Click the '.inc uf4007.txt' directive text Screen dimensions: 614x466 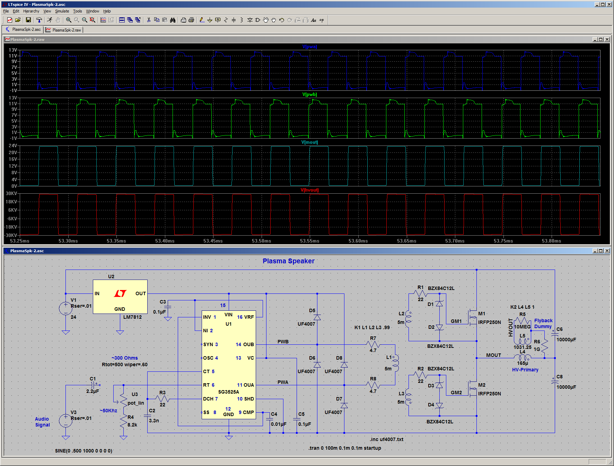387,439
